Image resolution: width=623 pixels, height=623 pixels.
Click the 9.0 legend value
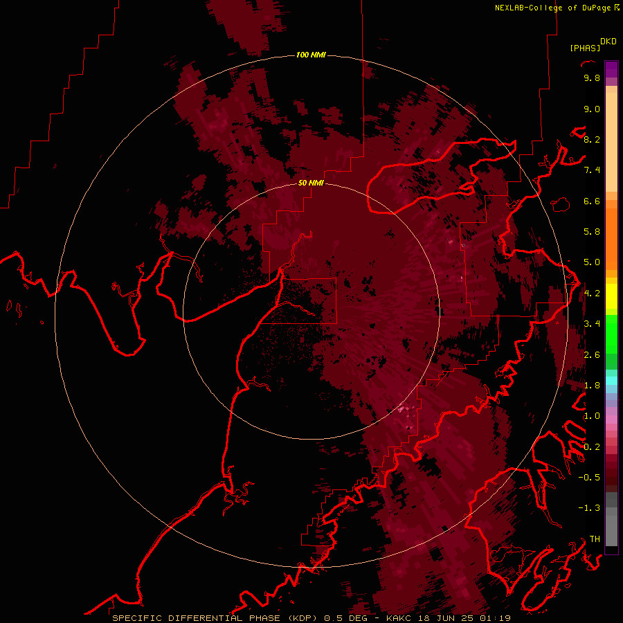coord(592,109)
